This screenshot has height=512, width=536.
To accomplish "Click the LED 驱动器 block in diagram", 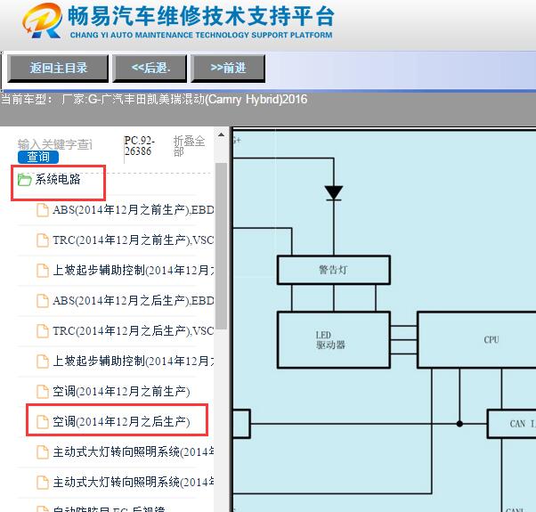I will point(334,340).
